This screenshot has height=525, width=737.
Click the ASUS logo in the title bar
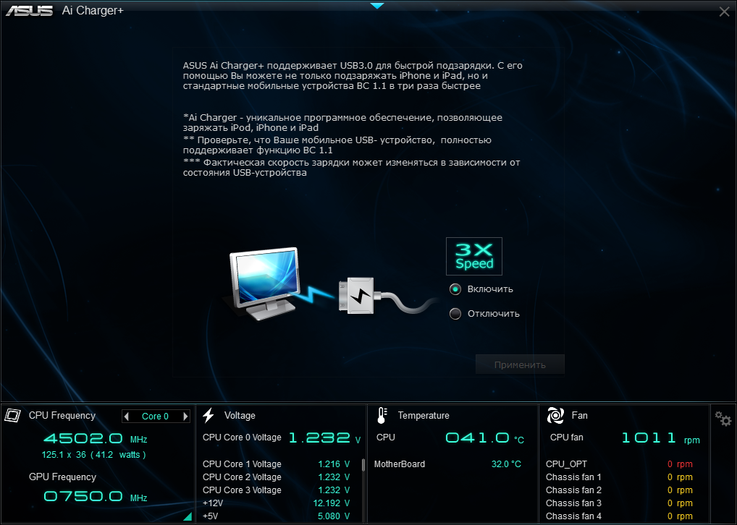point(29,10)
